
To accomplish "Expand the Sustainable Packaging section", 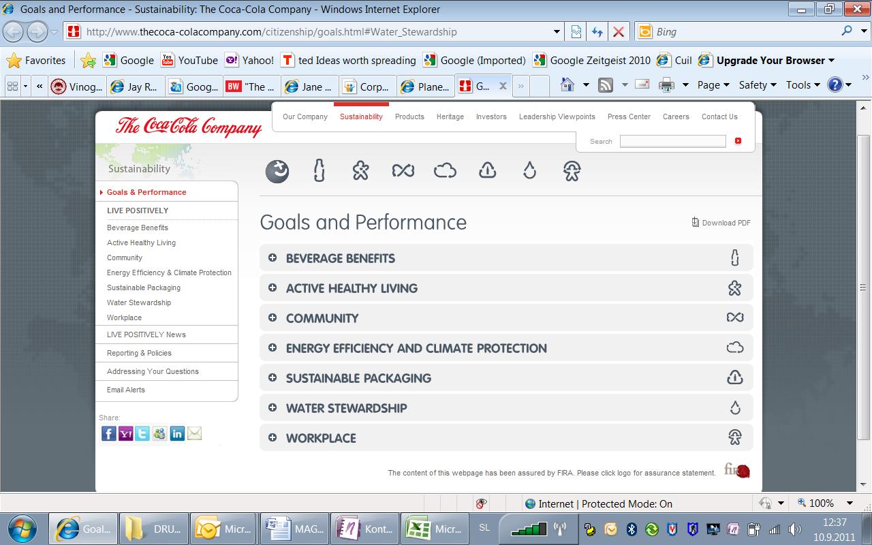I will pos(506,378).
